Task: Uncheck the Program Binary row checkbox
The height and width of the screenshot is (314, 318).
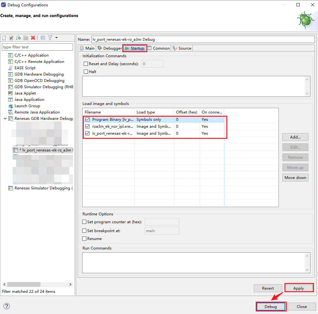Action: coord(87,120)
